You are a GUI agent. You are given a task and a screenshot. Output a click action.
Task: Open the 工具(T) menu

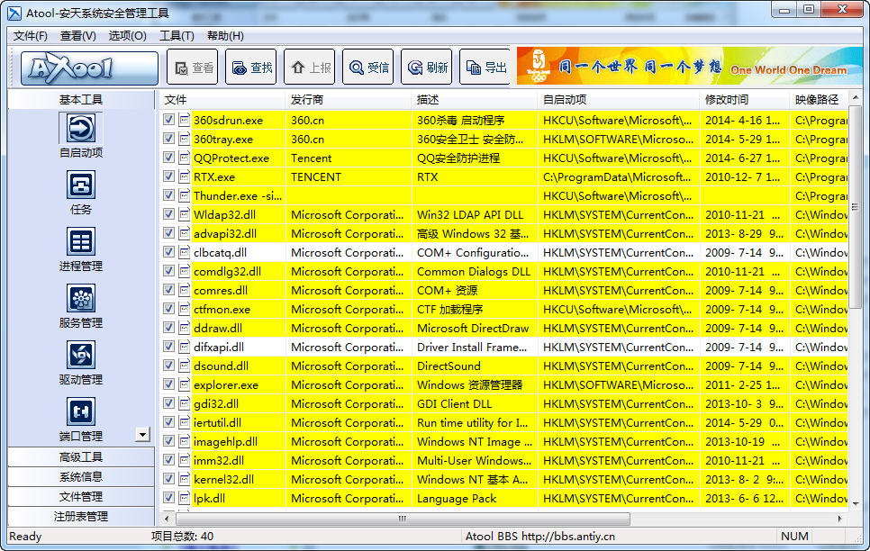pos(177,35)
